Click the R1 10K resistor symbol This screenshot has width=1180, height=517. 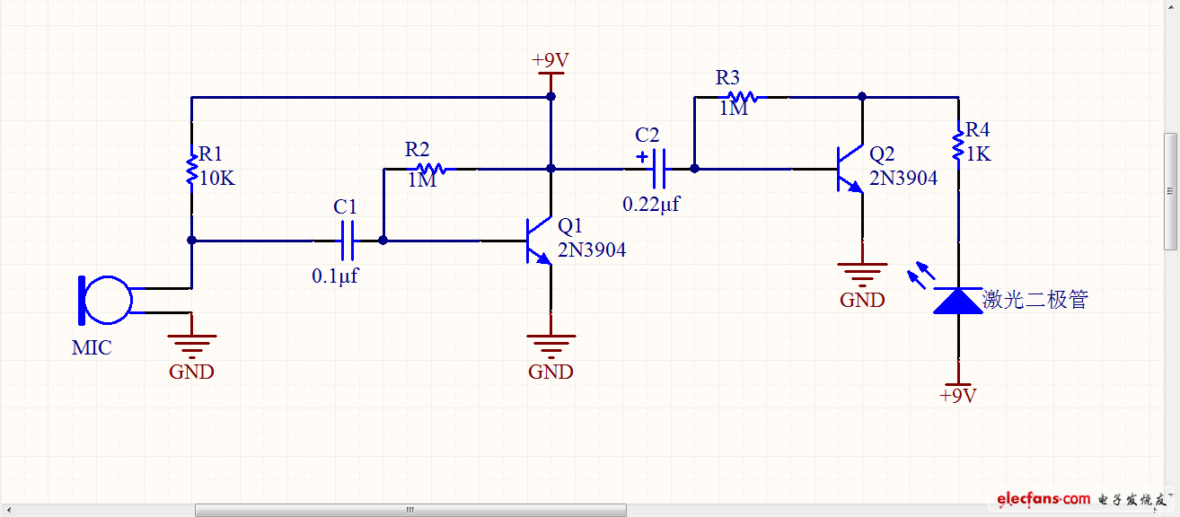pyautogui.click(x=191, y=169)
